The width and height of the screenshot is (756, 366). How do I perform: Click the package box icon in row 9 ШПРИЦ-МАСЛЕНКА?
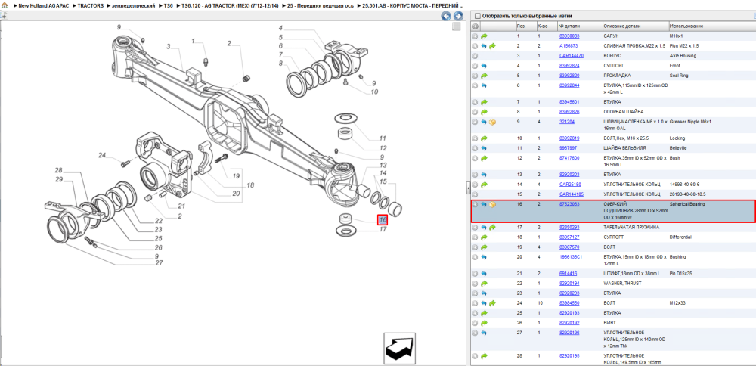point(492,122)
